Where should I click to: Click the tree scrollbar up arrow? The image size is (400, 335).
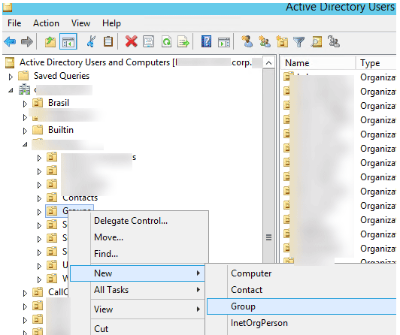pos(268,62)
